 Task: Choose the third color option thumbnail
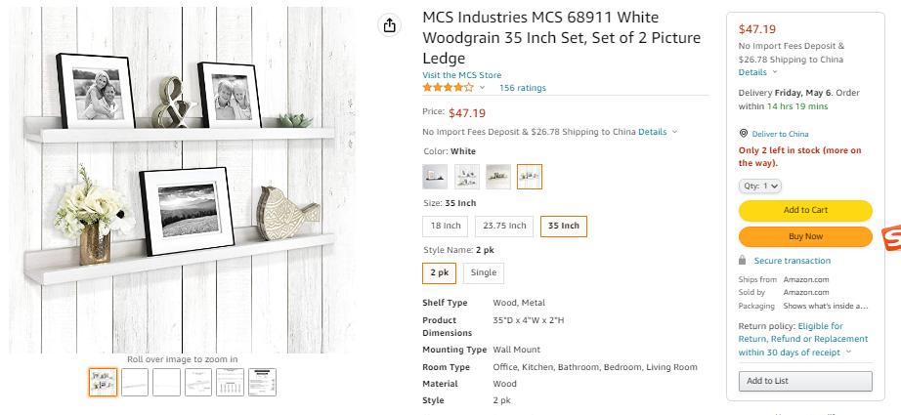pos(498,177)
